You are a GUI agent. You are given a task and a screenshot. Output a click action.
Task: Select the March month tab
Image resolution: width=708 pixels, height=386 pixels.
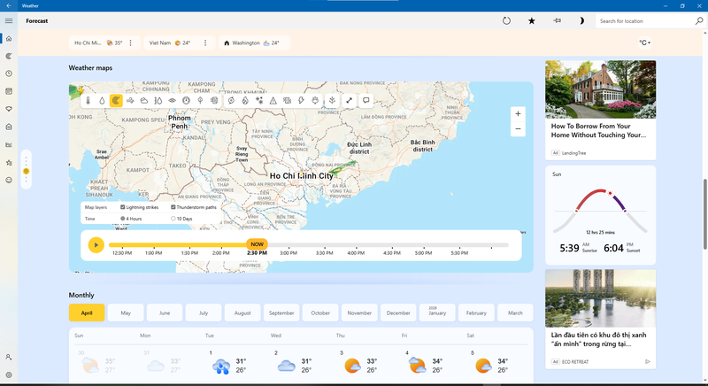pyautogui.click(x=515, y=313)
